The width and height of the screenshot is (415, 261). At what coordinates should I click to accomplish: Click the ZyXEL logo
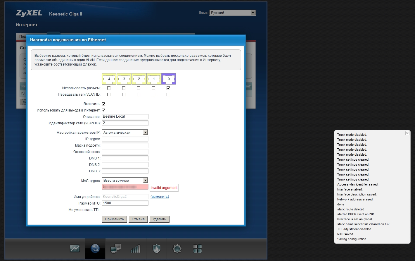[29, 13]
